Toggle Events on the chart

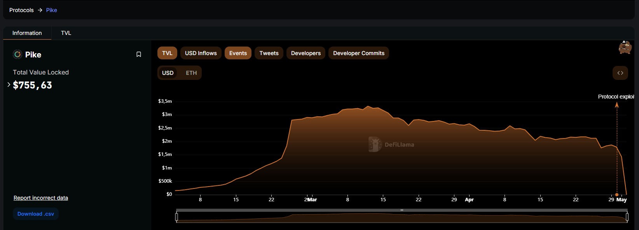tap(238, 53)
